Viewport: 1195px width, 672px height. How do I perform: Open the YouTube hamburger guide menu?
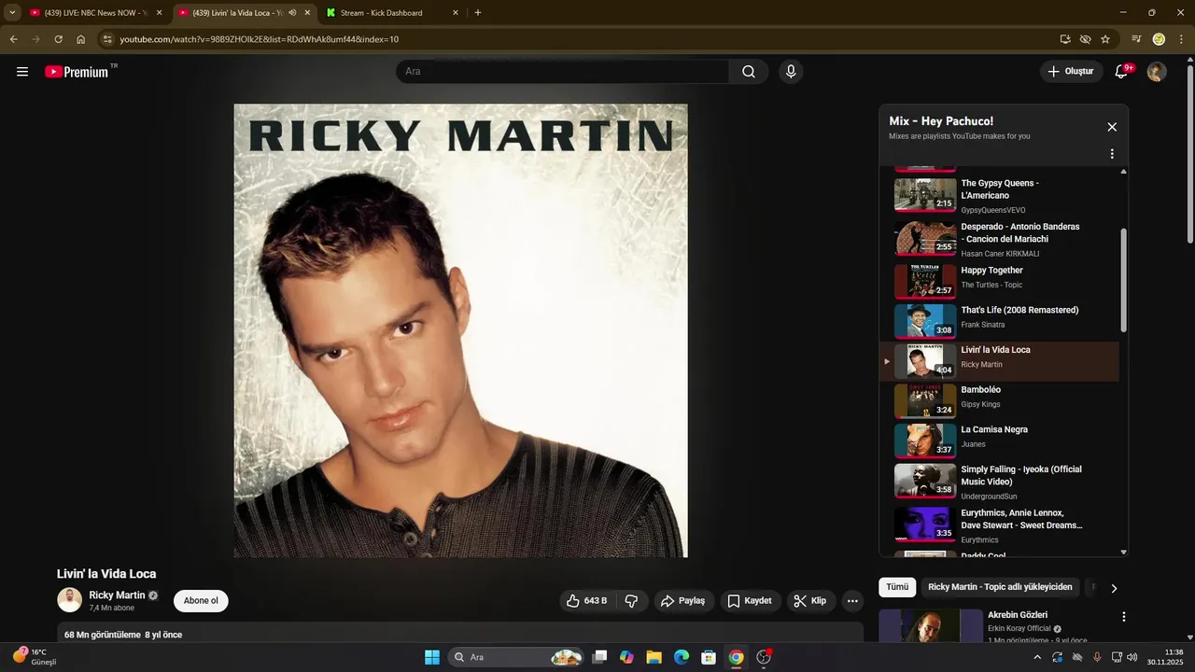click(22, 72)
